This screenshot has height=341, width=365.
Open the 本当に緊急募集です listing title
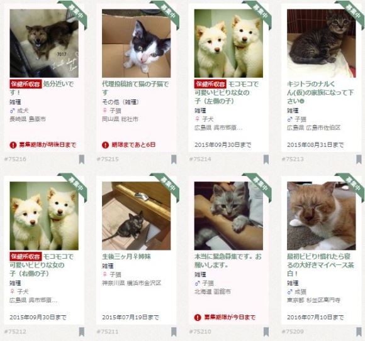pos(228,261)
